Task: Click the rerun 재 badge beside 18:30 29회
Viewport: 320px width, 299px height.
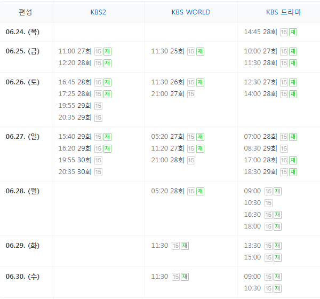Action: click(x=293, y=172)
